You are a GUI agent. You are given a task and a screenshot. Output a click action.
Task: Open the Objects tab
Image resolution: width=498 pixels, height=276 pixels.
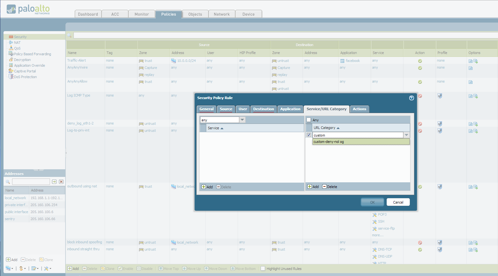tap(195, 14)
